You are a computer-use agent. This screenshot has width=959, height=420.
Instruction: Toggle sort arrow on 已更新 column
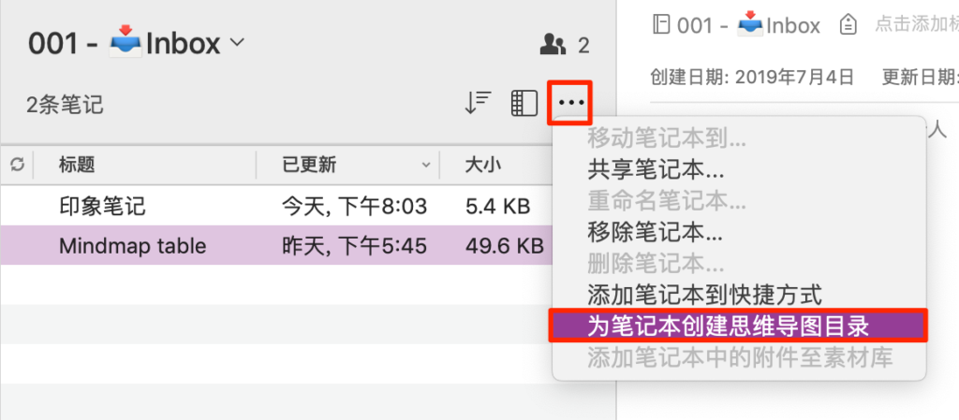[x=426, y=165]
